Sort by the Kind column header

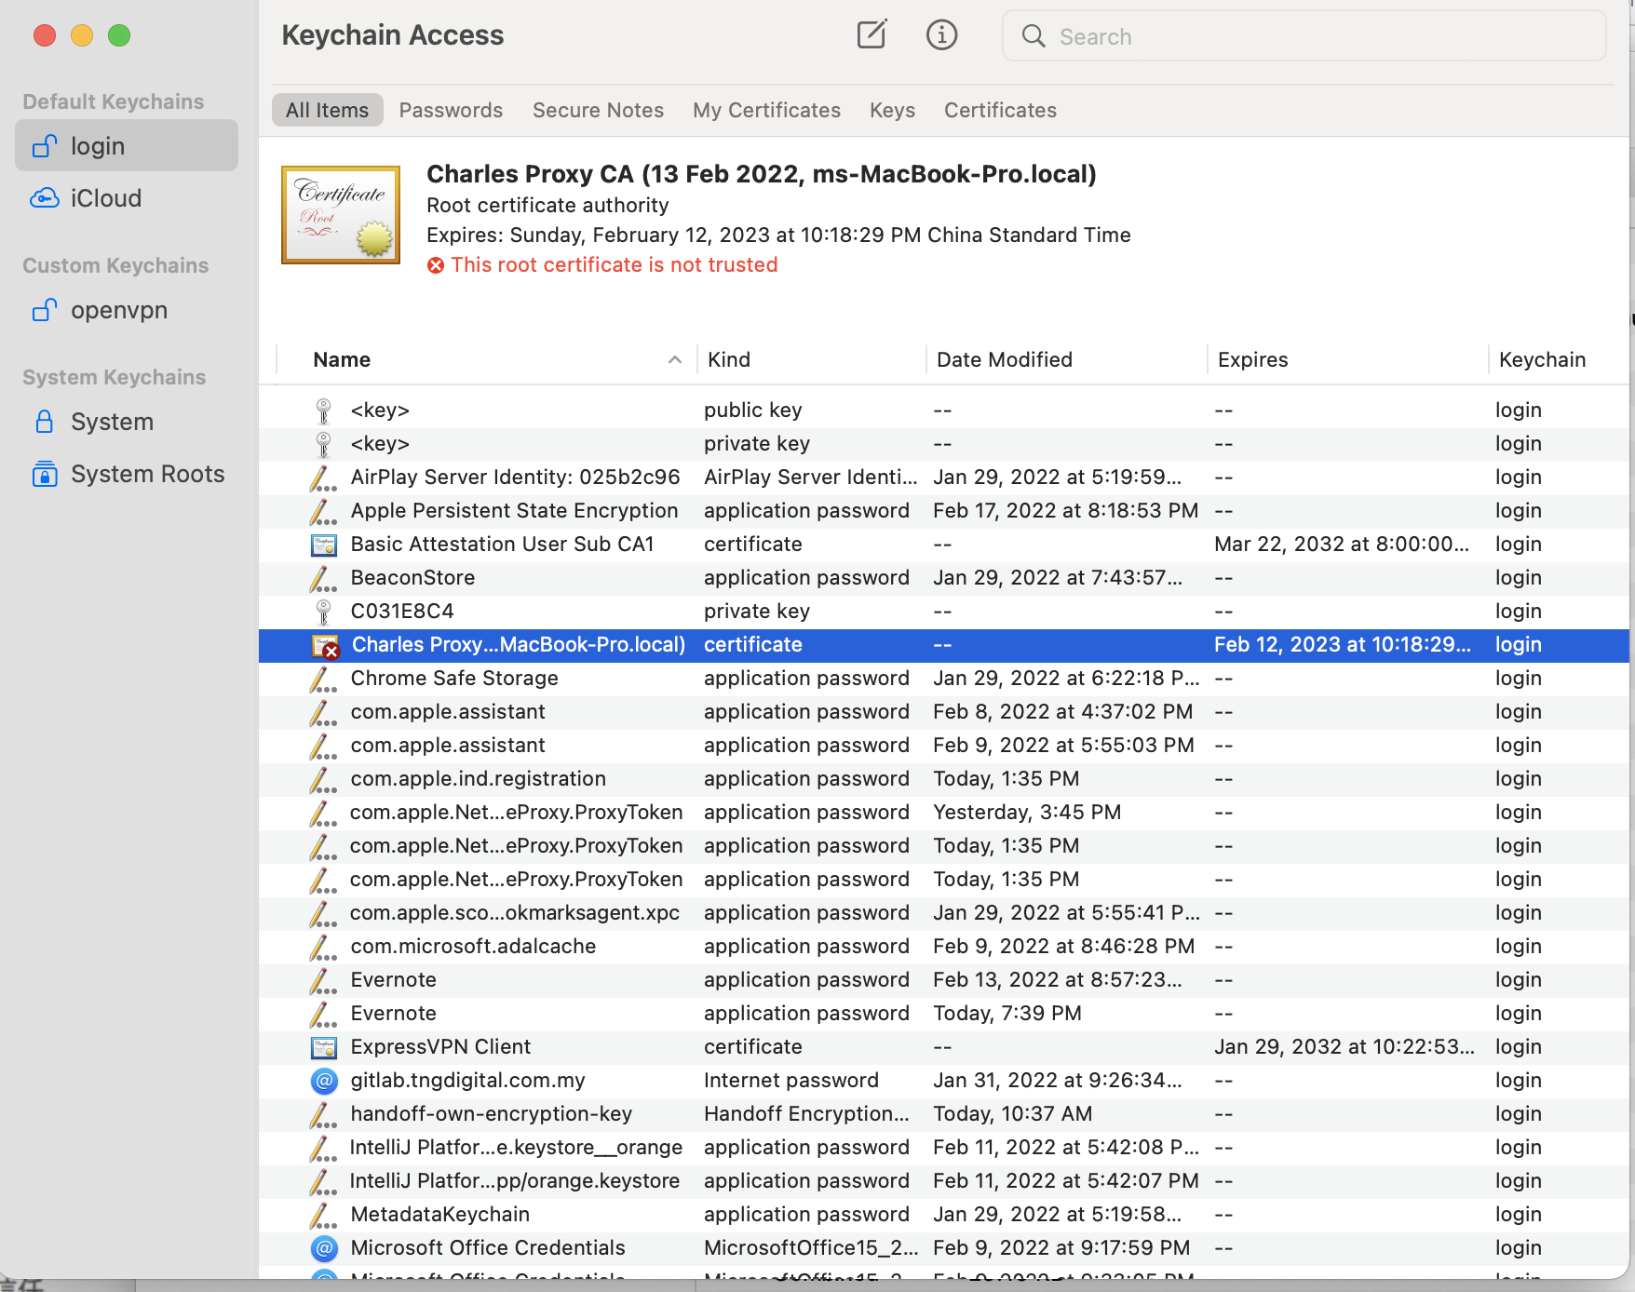pos(729,359)
